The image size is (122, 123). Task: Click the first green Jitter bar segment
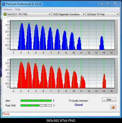(24, 101)
